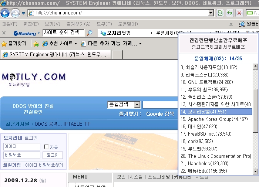Screen dimensions: 259x187
Task: Open 다른 추가 기능 가져... dropdown
Action: tap(111, 44)
